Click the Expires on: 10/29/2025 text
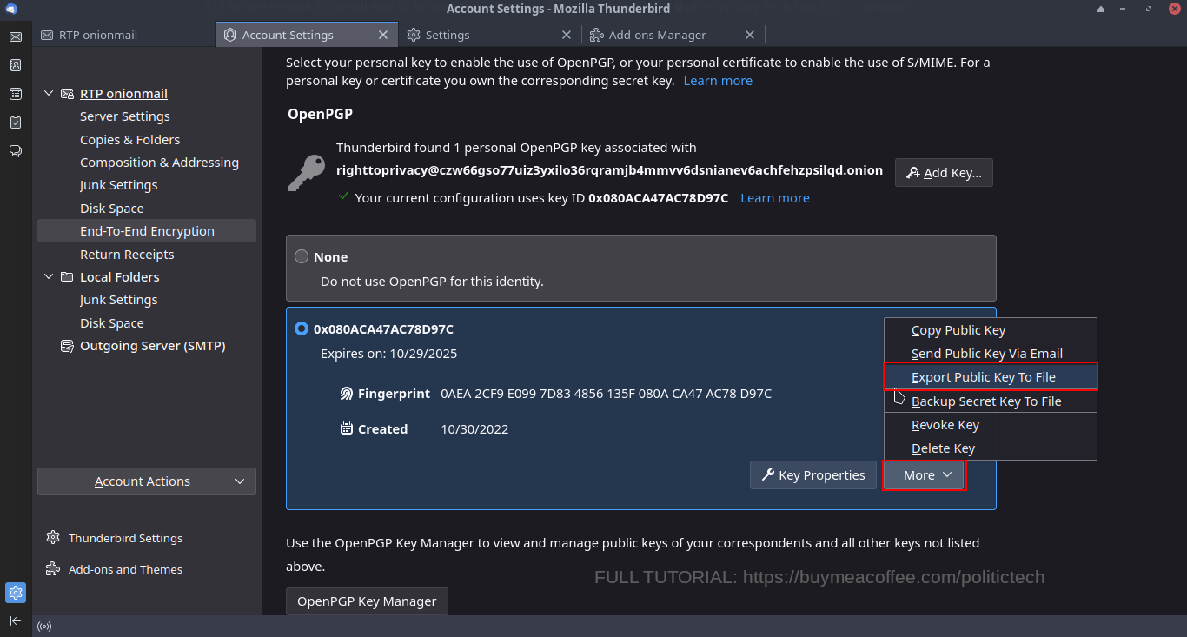Screen dimensions: 1187x637 point(388,354)
